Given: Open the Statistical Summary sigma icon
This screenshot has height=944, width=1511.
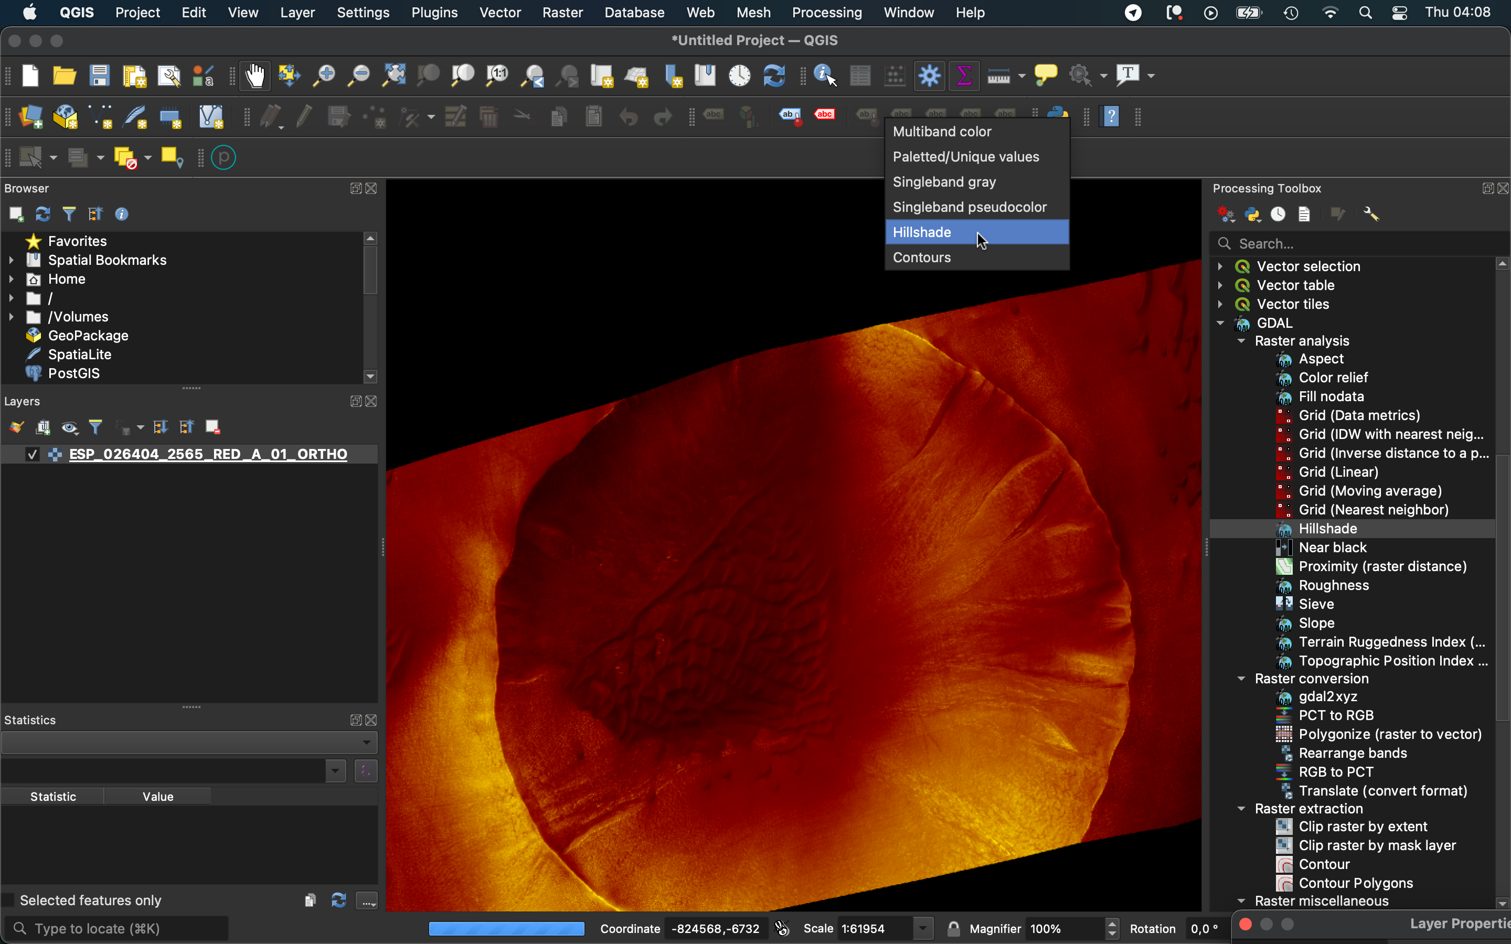Looking at the screenshot, I should [x=963, y=76].
